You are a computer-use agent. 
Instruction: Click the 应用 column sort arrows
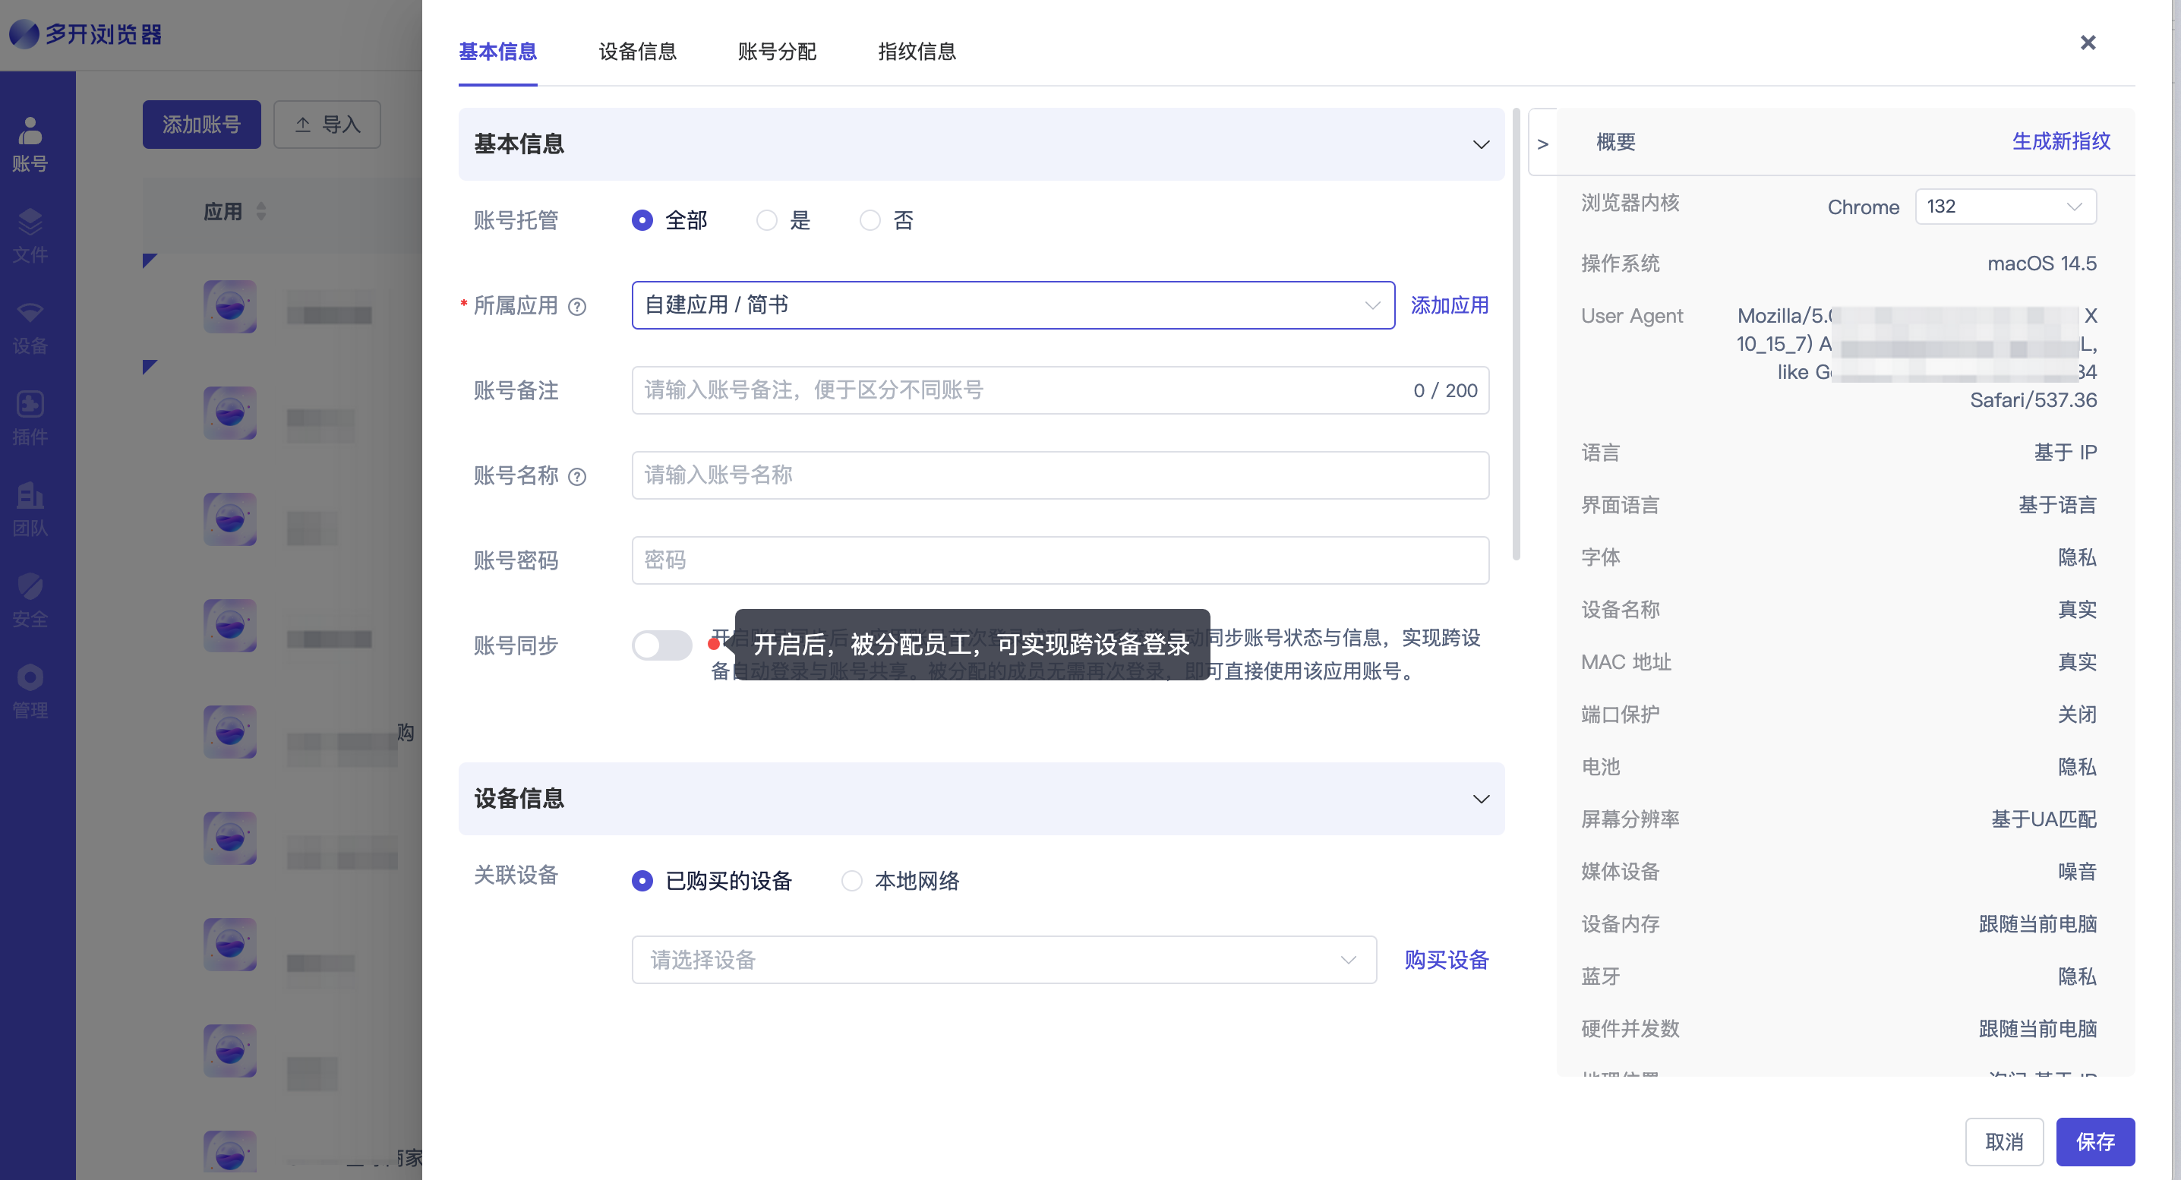pos(260,211)
